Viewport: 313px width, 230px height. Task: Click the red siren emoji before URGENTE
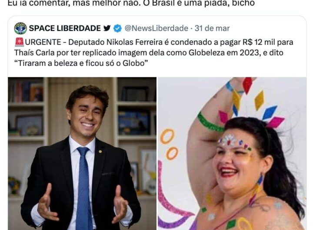[20, 42]
